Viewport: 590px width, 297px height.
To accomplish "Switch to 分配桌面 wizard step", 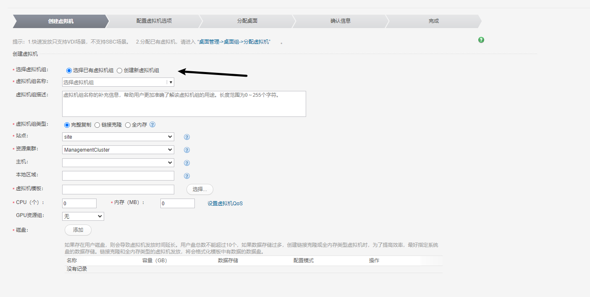I will click(247, 21).
